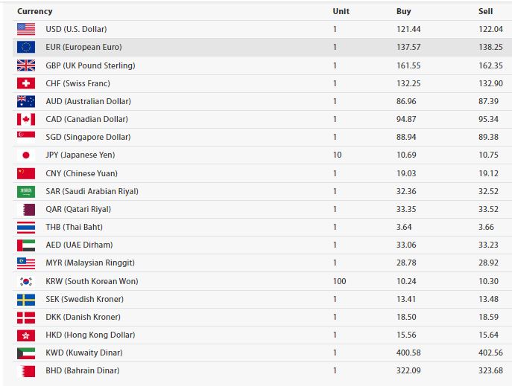Click the Unit column header
The image size is (512, 386).
tap(341, 11)
